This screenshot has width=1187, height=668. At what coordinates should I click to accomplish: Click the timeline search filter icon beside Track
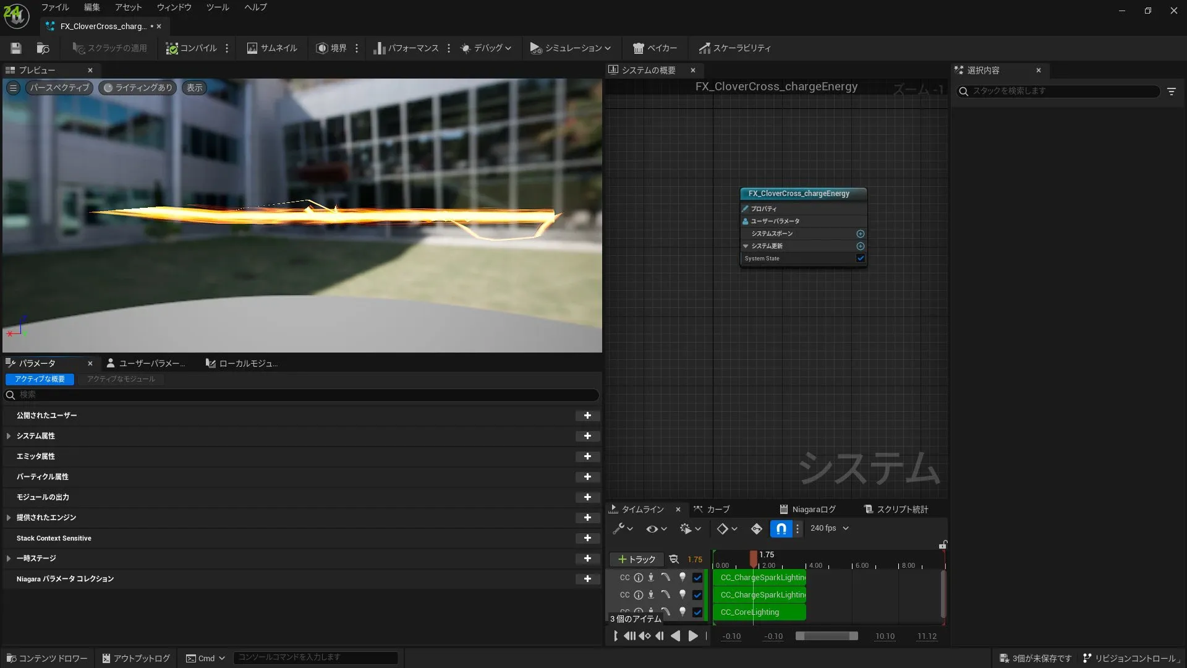(x=674, y=559)
